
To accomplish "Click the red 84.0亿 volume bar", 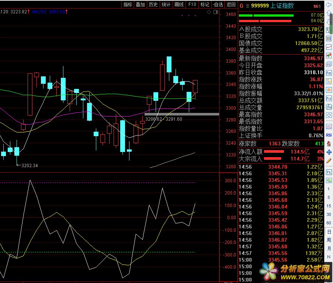I will click(x=265, y=21).
